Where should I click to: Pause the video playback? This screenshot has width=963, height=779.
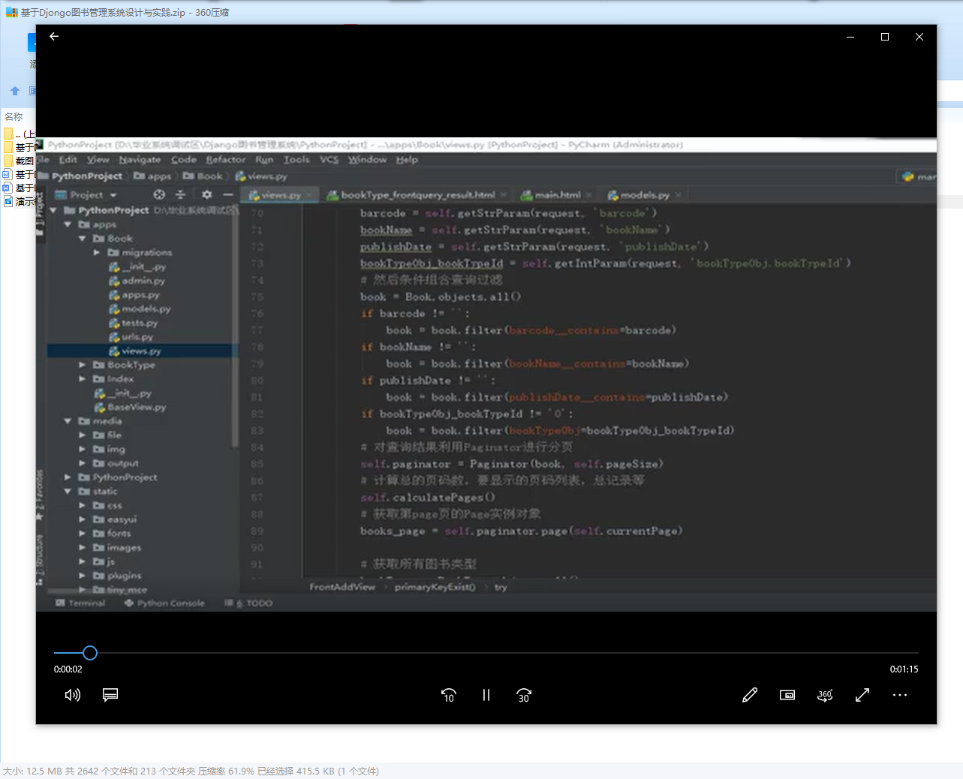486,695
